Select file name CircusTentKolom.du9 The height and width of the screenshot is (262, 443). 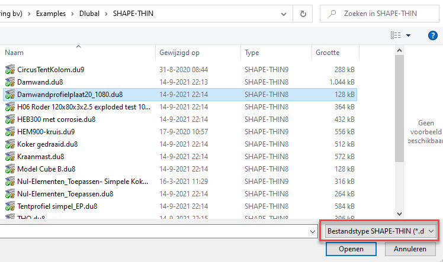(x=50, y=70)
